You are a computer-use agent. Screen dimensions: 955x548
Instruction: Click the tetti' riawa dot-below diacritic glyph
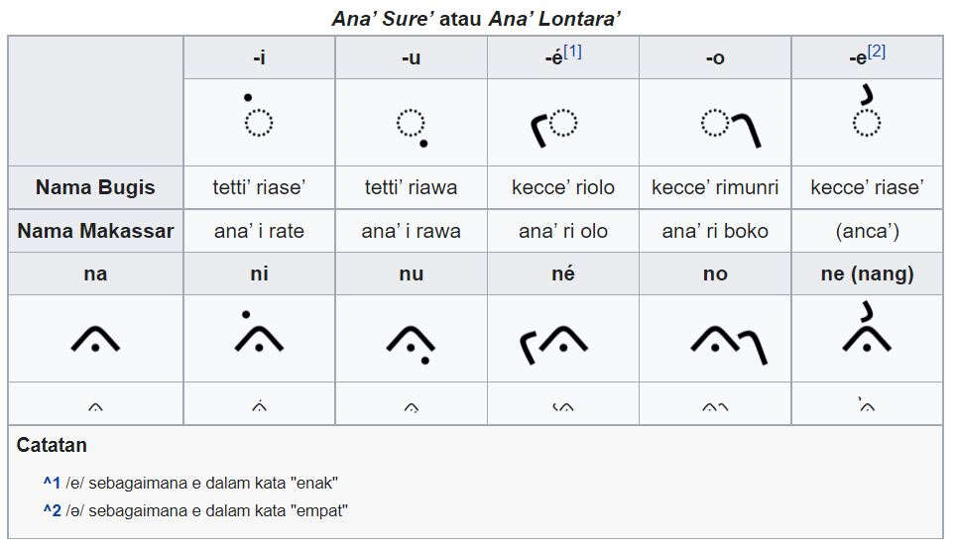click(x=413, y=128)
